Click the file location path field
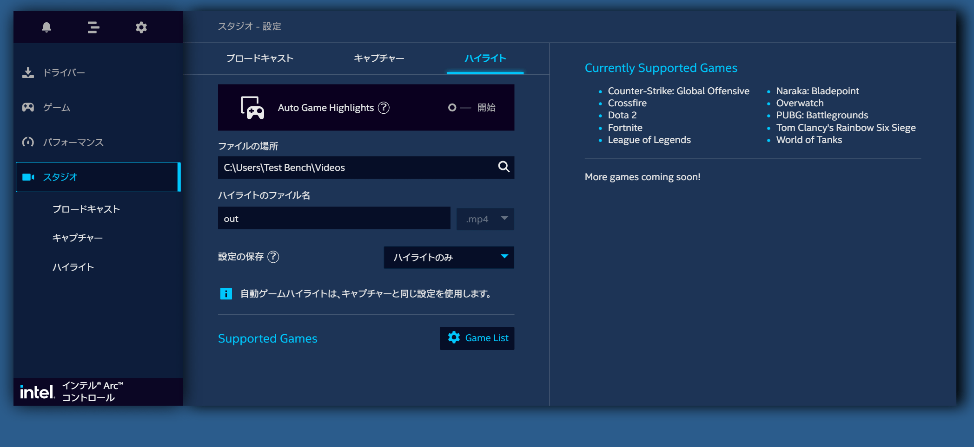974x447 pixels. pyautogui.click(x=366, y=167)
